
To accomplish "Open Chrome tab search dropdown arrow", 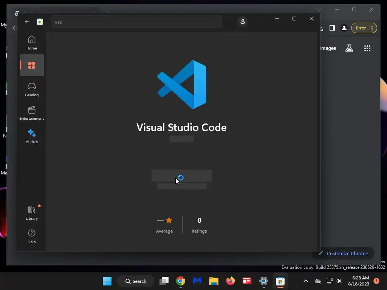I will [x=319, y=9].
